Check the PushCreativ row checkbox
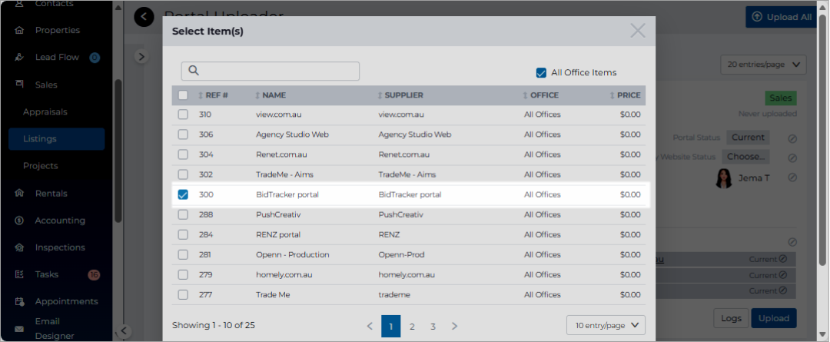Screen dimensions: 830x342 [183, 214]
